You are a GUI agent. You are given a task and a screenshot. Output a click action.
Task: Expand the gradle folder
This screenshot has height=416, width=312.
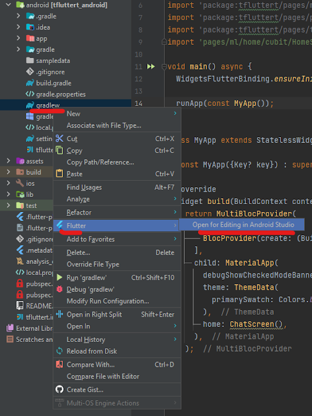[18, 49]
